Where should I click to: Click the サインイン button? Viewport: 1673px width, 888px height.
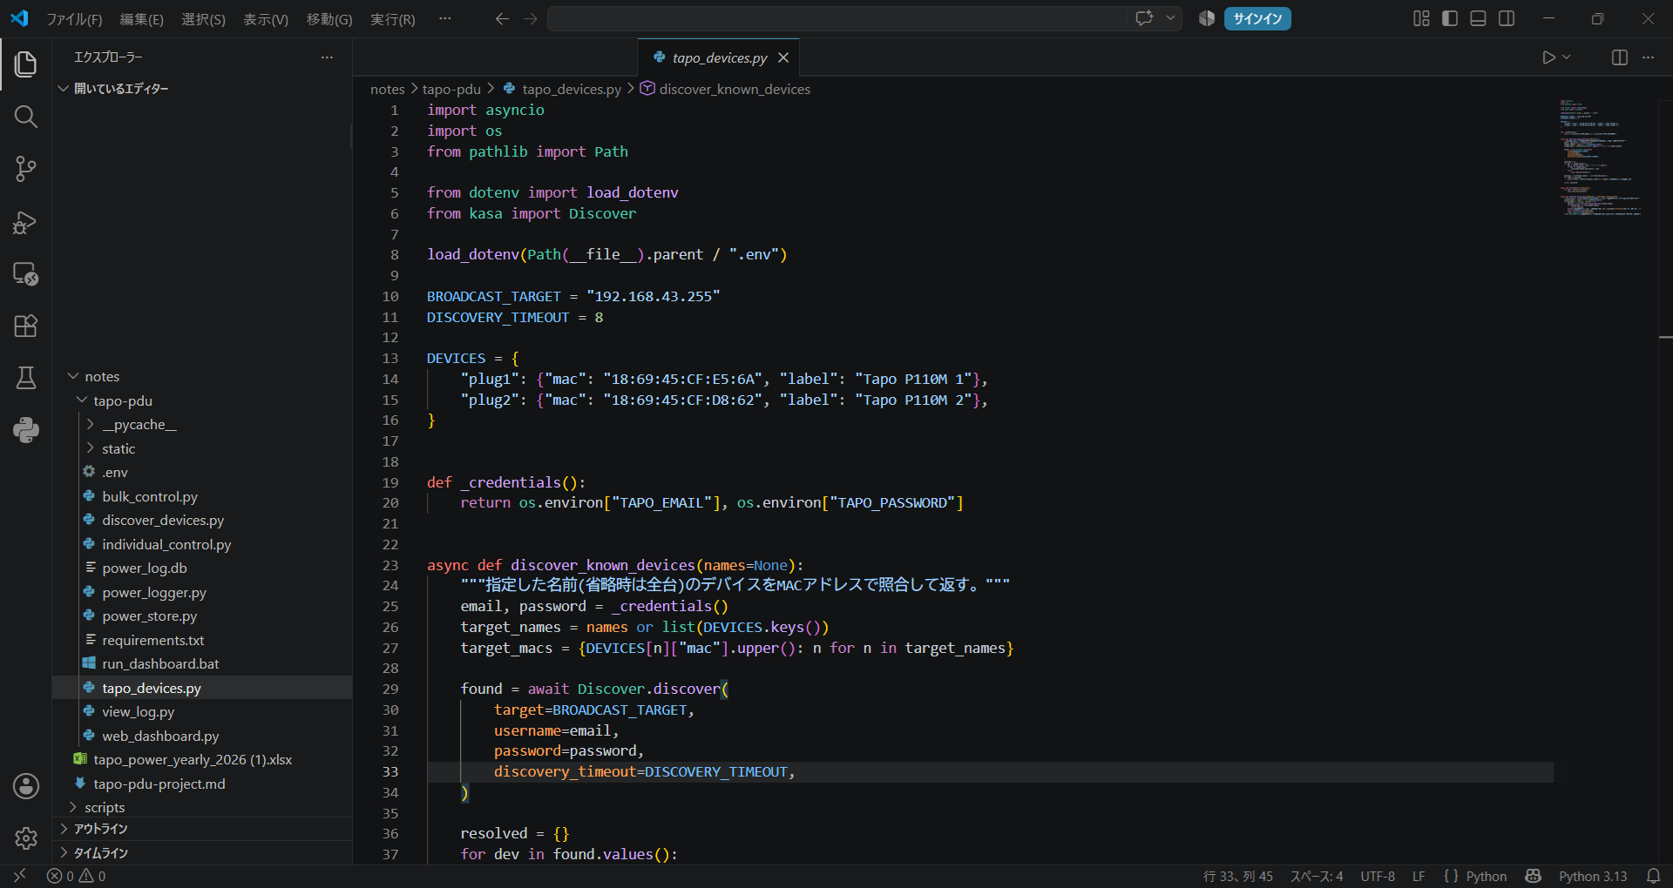coord(1257,18)
